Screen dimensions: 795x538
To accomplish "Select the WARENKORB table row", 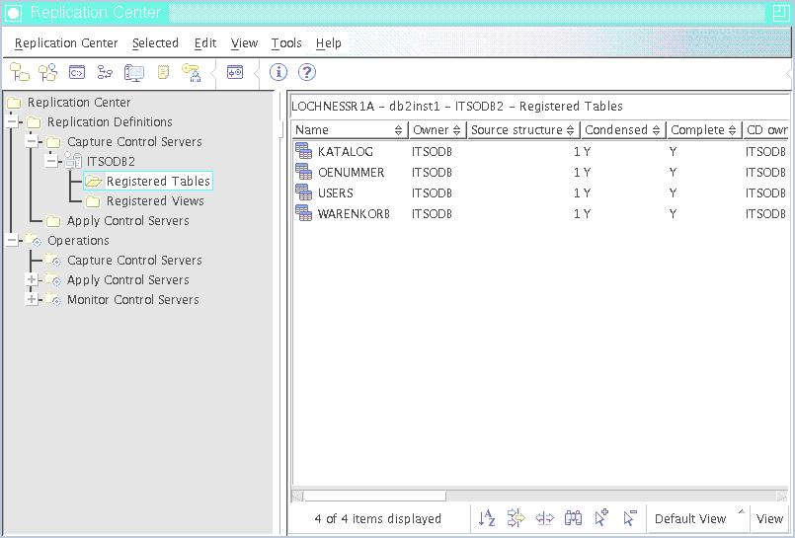I will pyautogui.click(x=353, y=214).
